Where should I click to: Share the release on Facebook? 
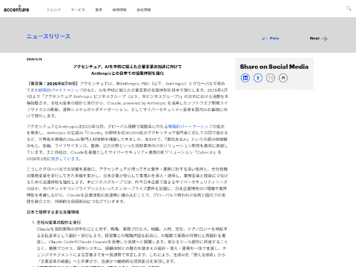tap(258, 78)
